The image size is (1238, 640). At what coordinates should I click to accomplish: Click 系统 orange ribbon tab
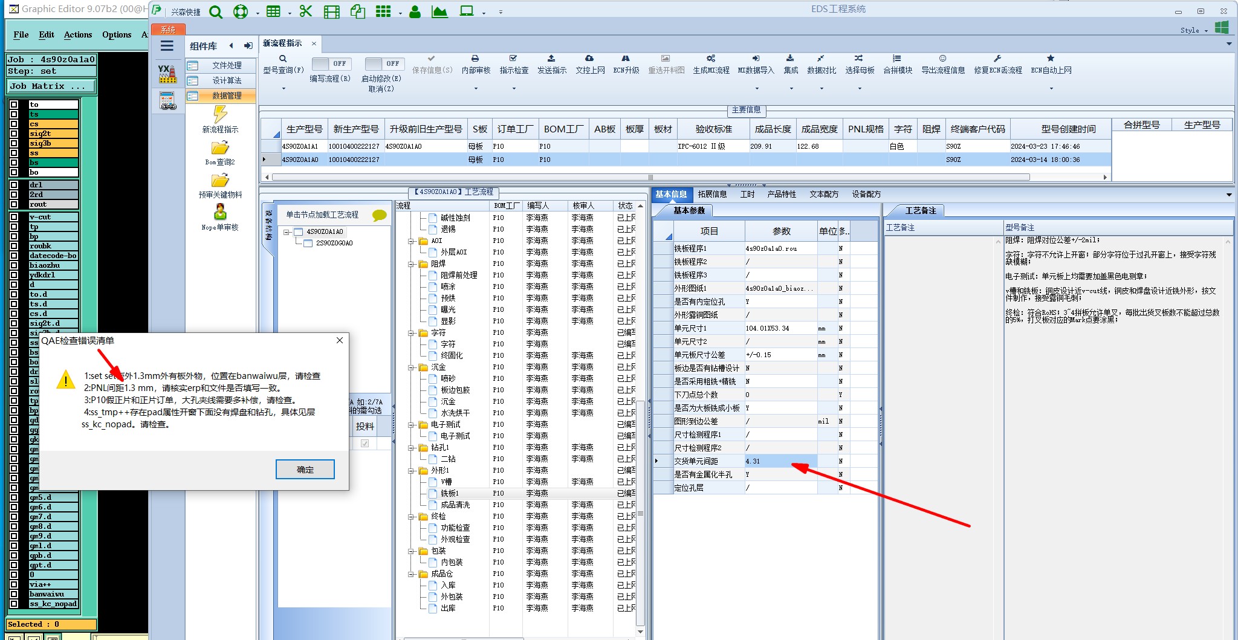click(x=168, y=30)
